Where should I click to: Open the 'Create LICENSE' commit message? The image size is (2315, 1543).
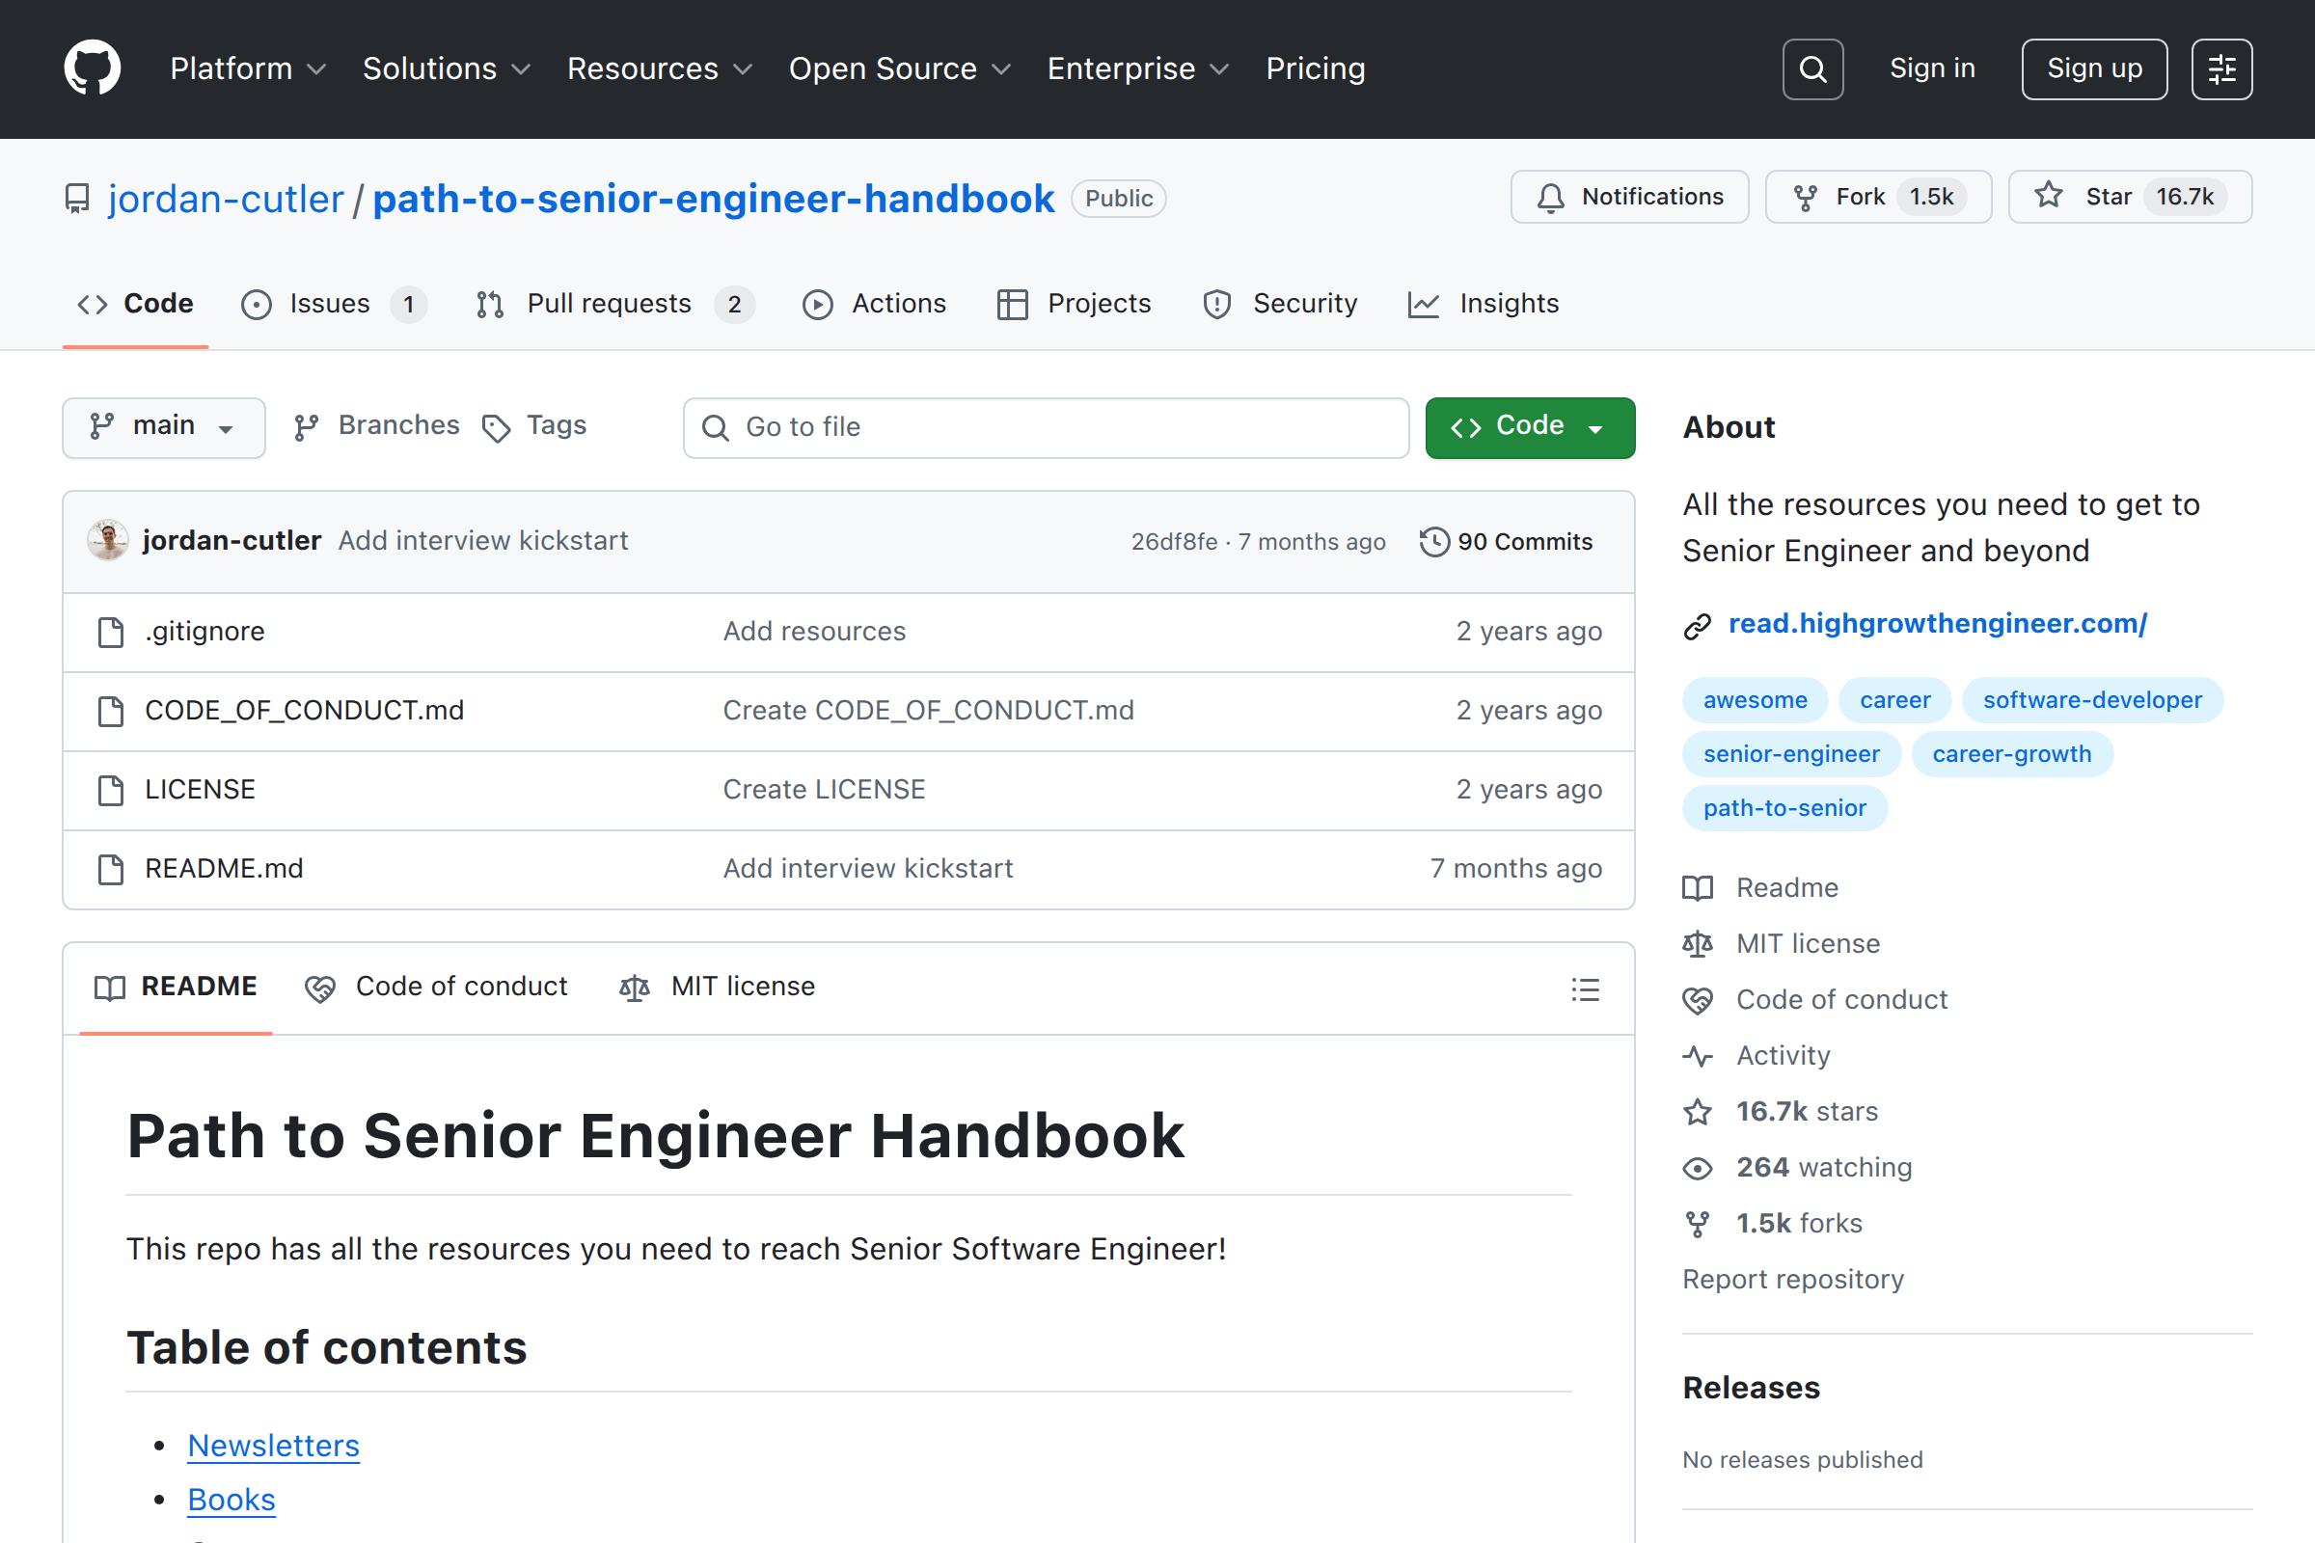pos(824,790)
